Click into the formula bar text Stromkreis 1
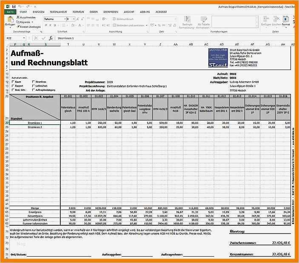The width and height of the screenshot is (299, 263). pos(65,38)
